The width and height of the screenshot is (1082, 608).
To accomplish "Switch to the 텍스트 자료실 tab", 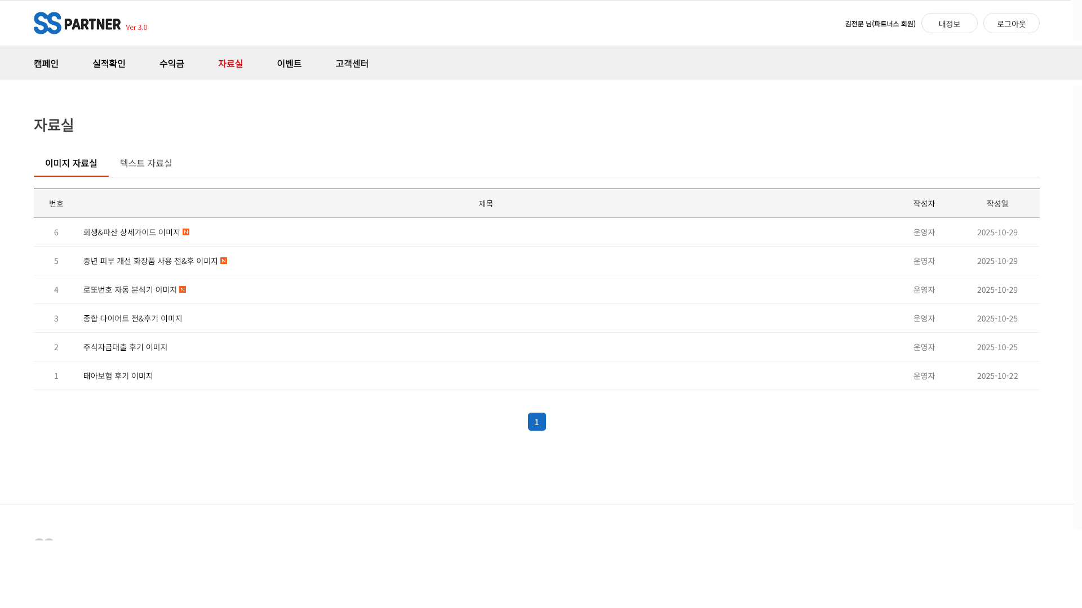I will pos(146,163).
